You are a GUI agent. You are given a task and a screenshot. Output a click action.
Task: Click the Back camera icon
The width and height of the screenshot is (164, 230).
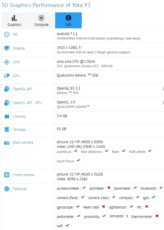[x=6, y=143]
